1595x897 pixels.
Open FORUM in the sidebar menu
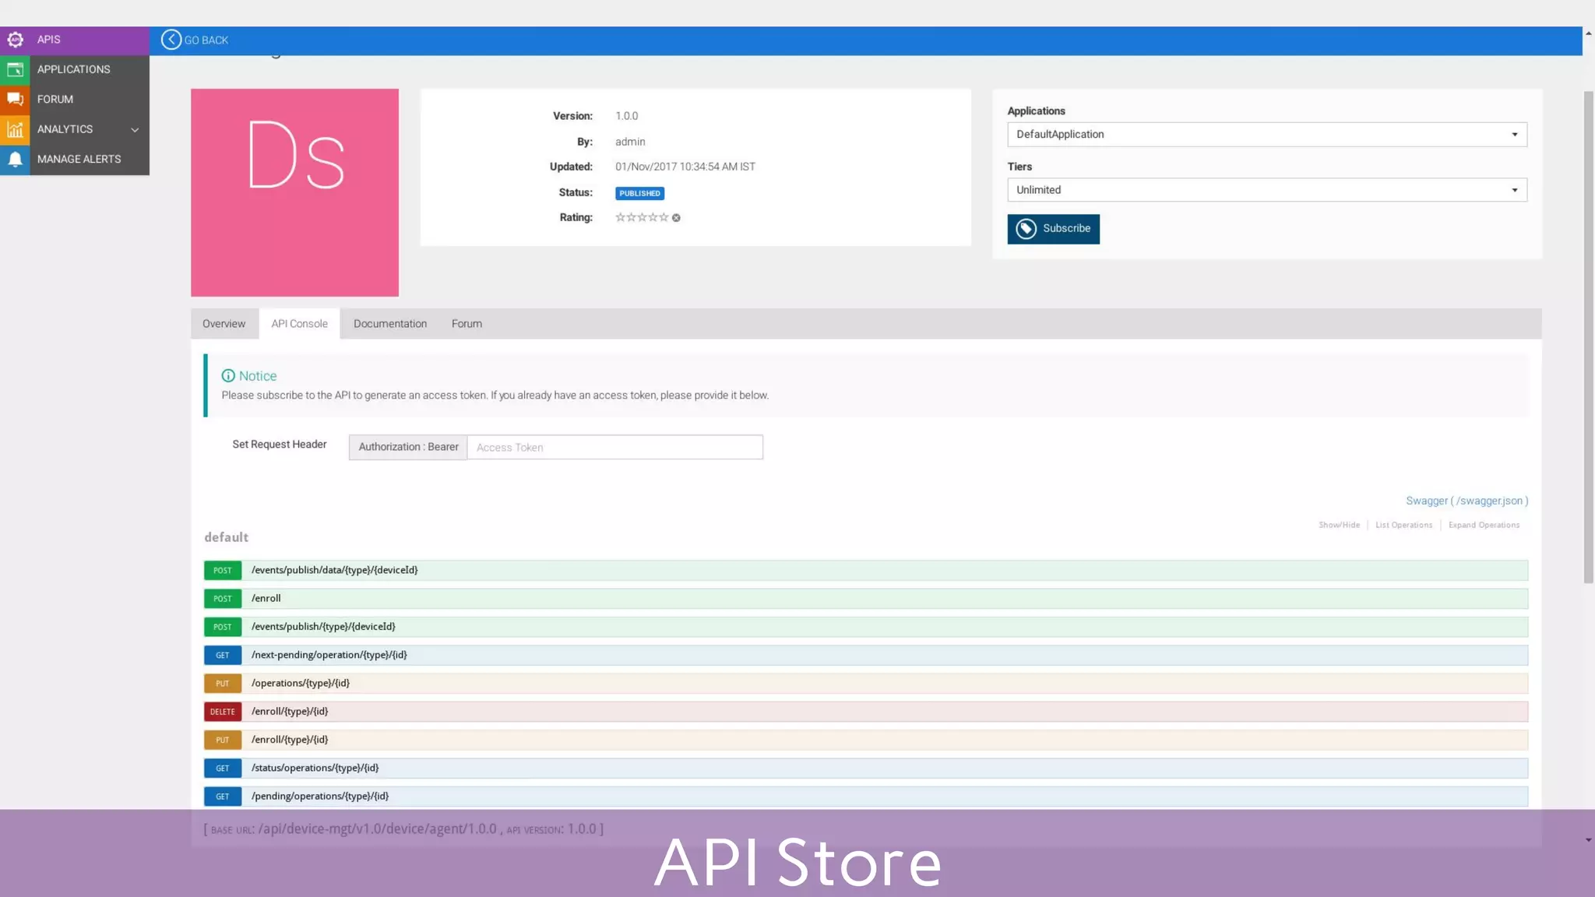click(75, 99)
